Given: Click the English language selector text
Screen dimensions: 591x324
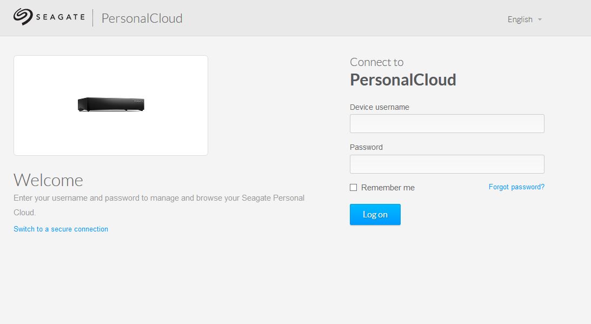Looking at the screenshot, I should (520, 19).
